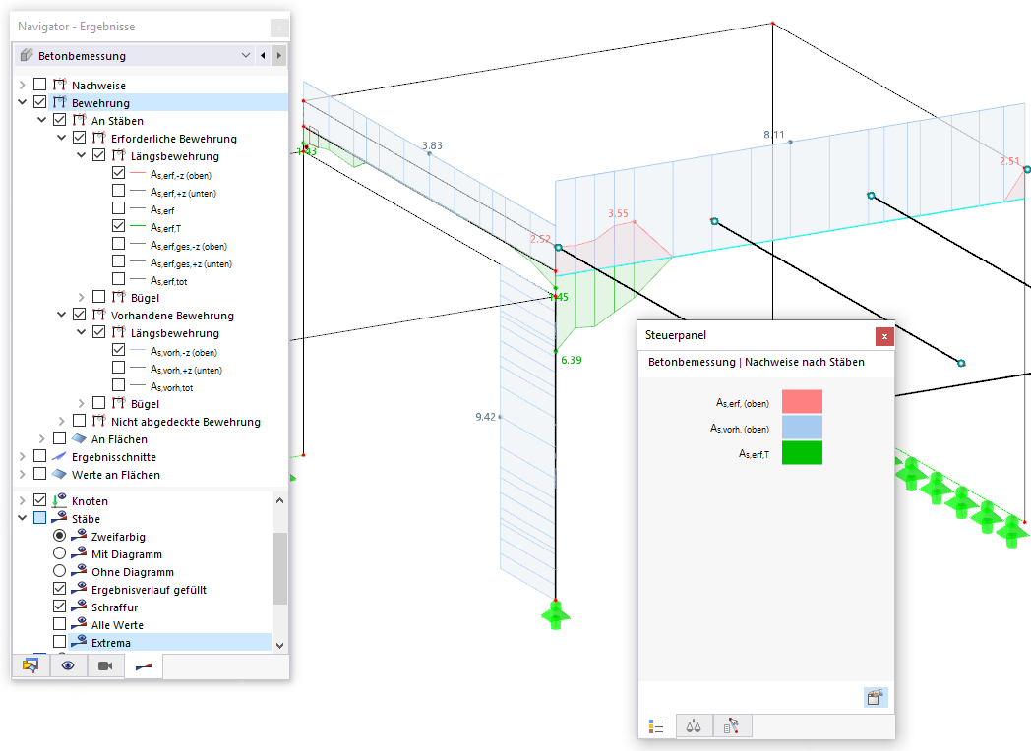Open the scale factors tab in Steuerpanel

[x=694, y=726]
